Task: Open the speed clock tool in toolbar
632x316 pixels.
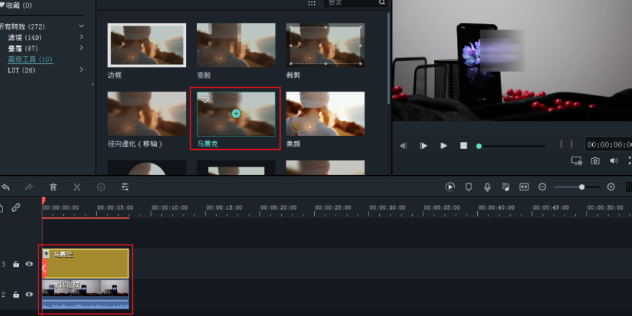Action: coord(100,187)
